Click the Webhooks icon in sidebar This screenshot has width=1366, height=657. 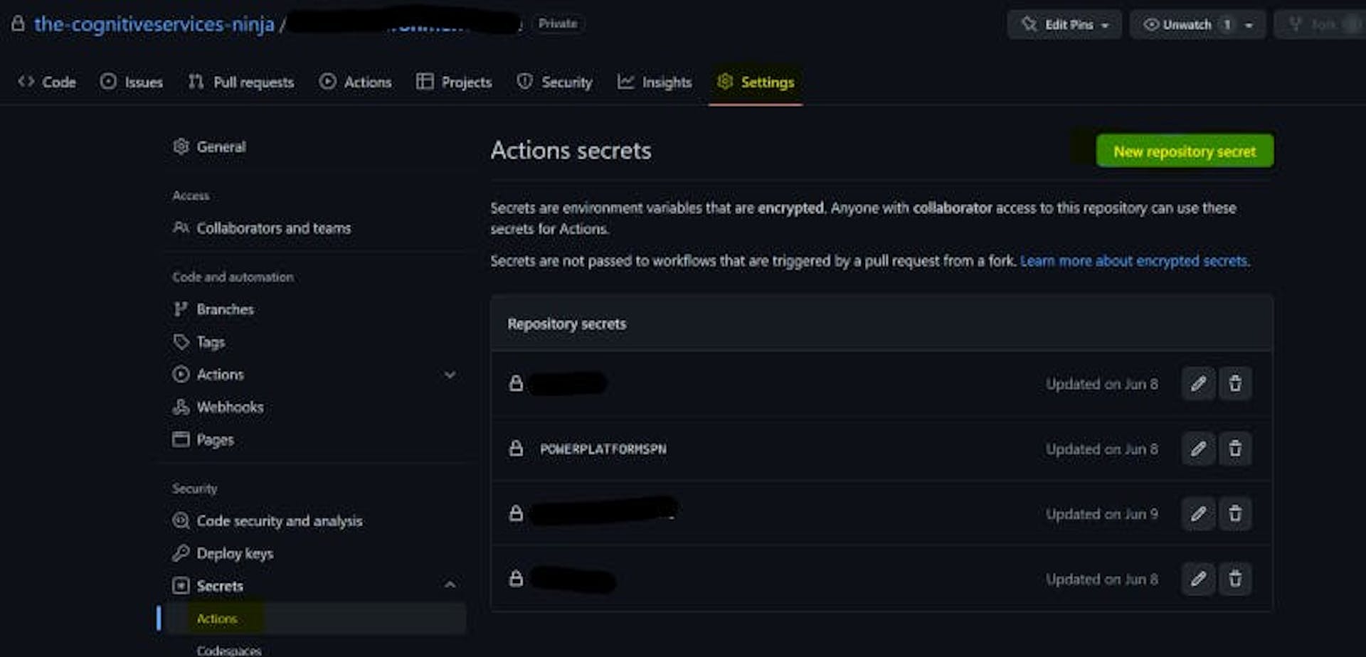tap(181, 407)
